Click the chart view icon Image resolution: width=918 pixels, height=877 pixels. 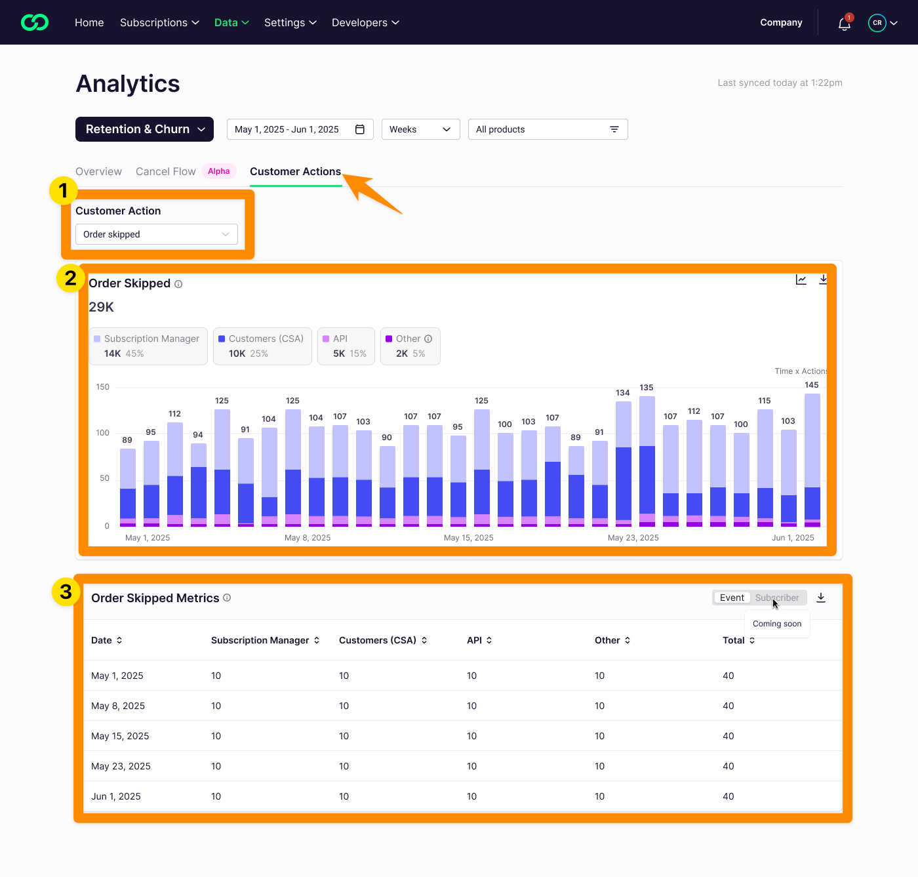[x=801, y=280]
